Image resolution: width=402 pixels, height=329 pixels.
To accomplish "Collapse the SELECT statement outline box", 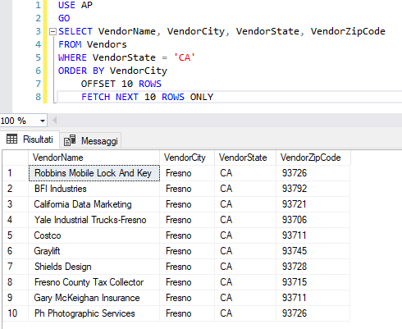I will click(x=53, y=32).
